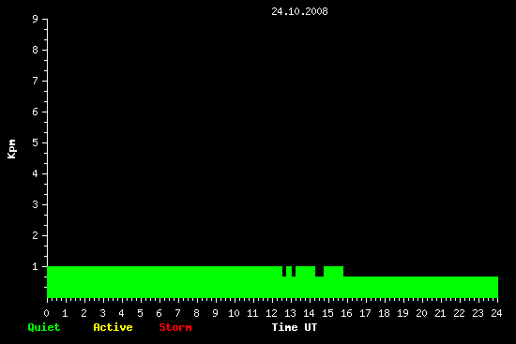Click the Kp value 5 tick label
The width and height of the screenshot is (516, 344).
36,143
